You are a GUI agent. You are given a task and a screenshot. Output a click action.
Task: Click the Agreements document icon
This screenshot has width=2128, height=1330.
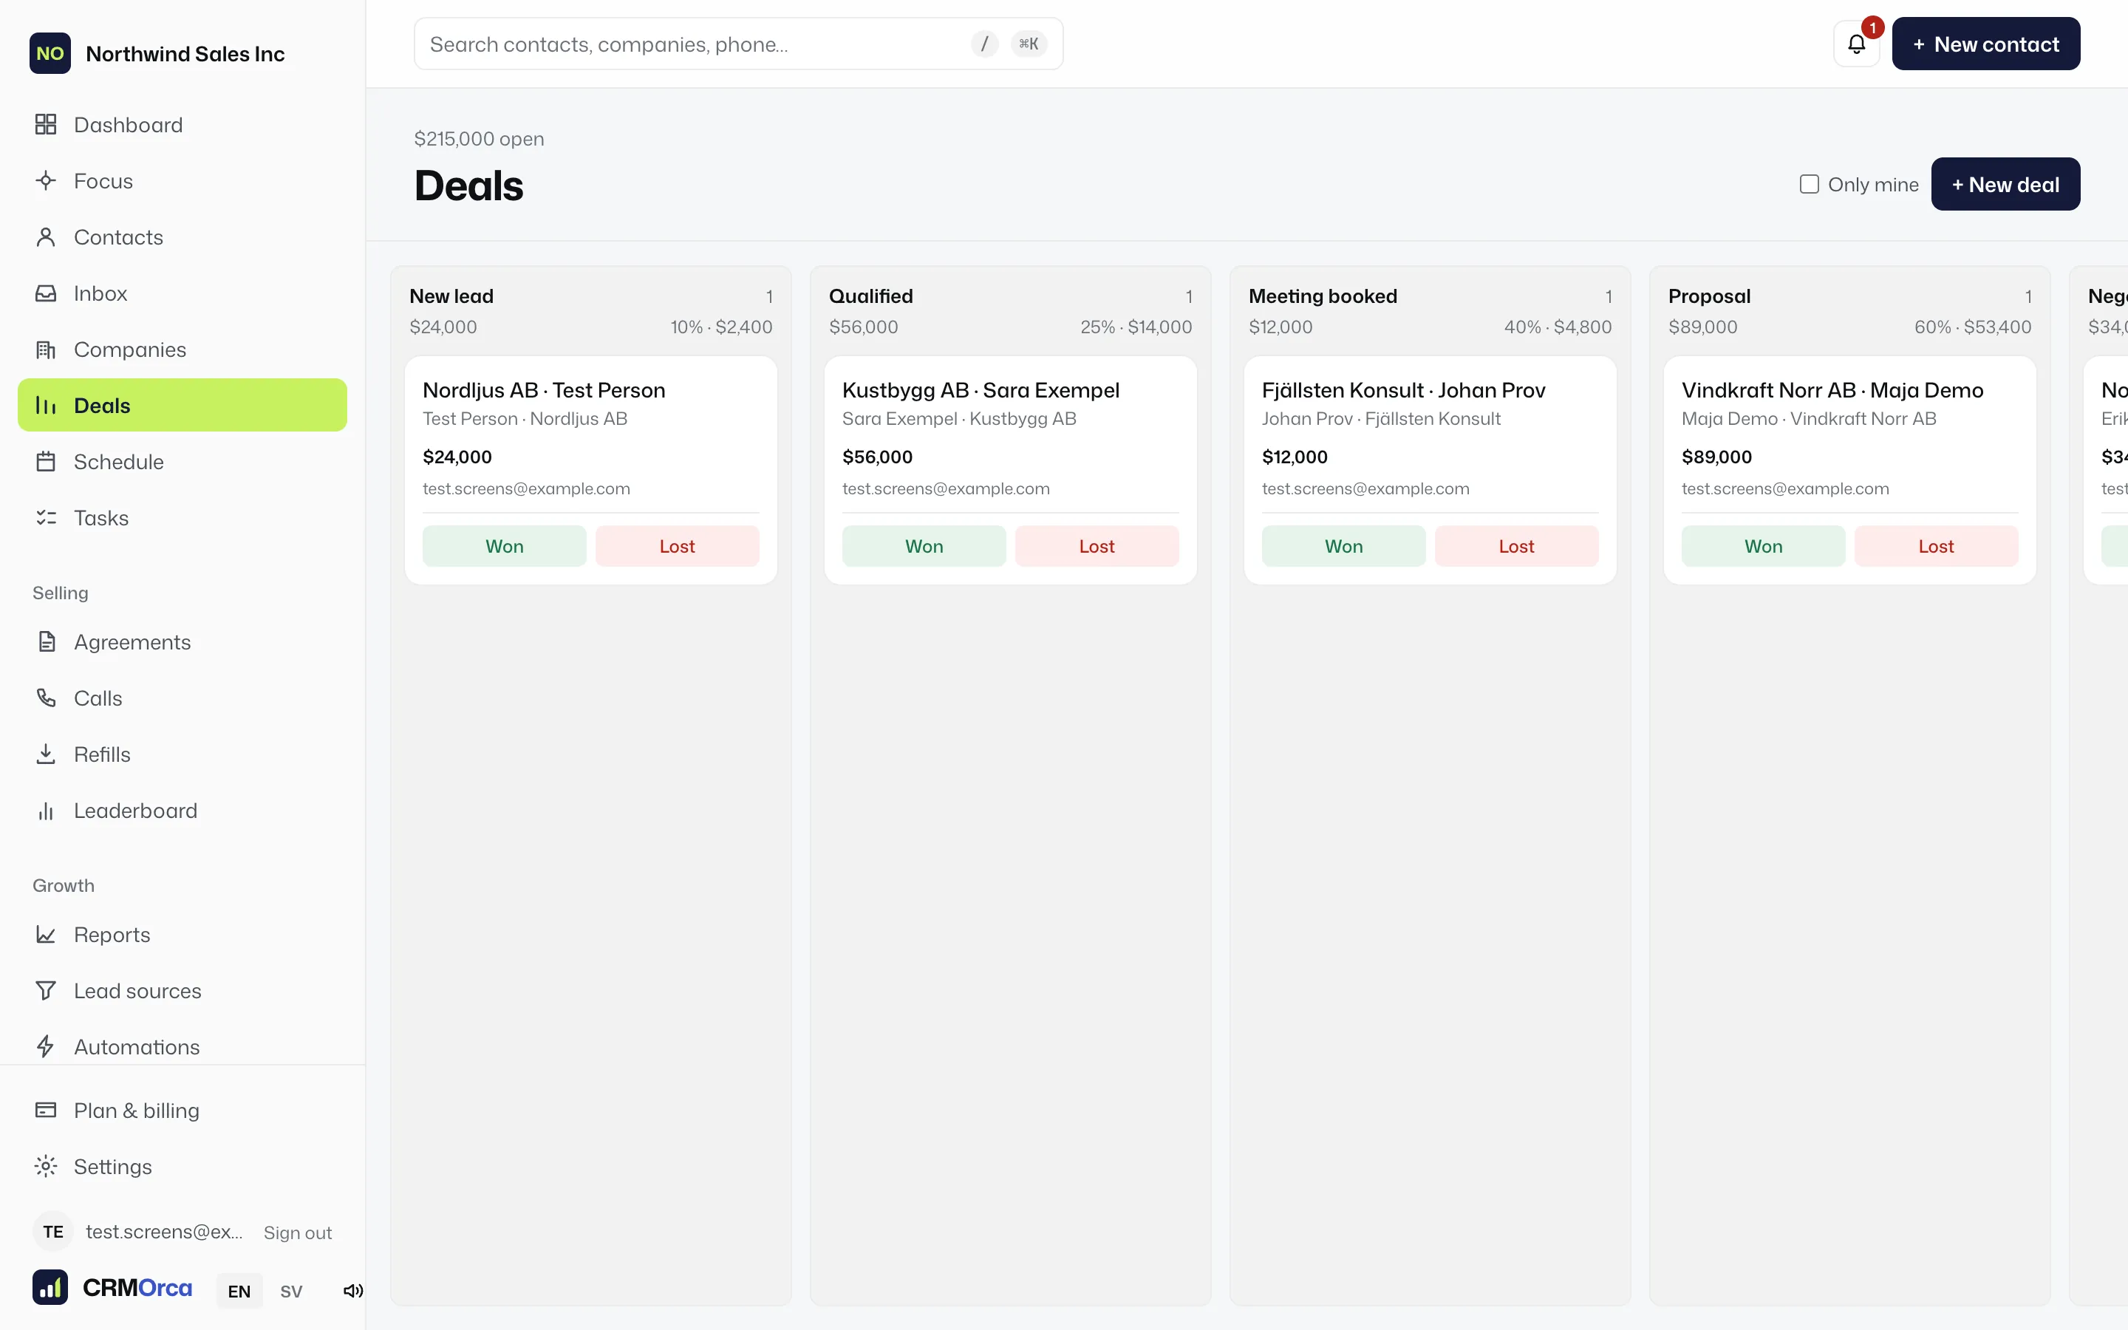(46, 642)
